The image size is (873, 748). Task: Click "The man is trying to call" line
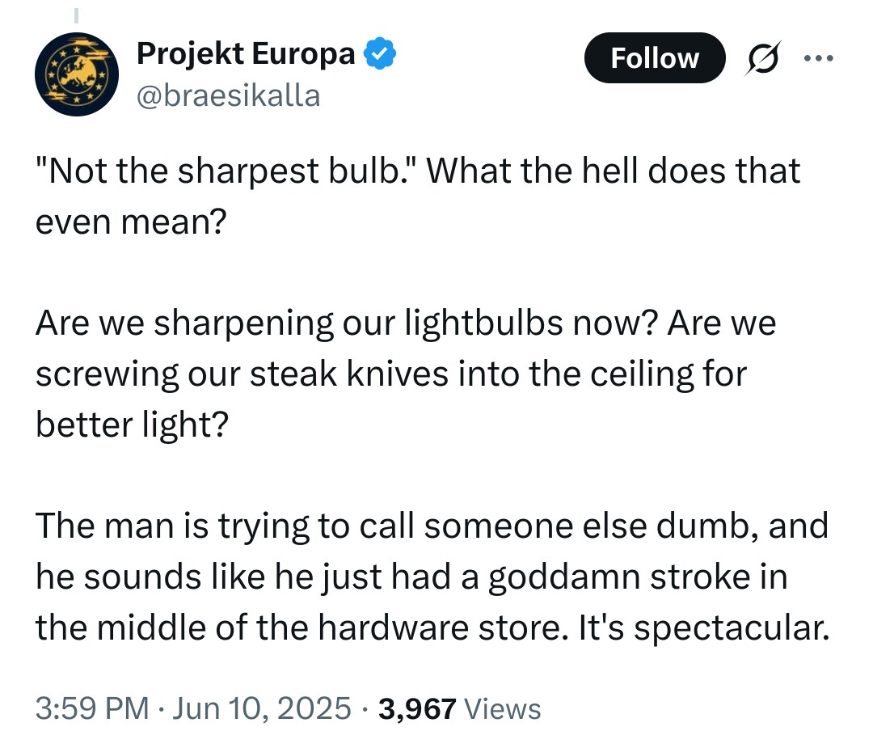[432, 526]
